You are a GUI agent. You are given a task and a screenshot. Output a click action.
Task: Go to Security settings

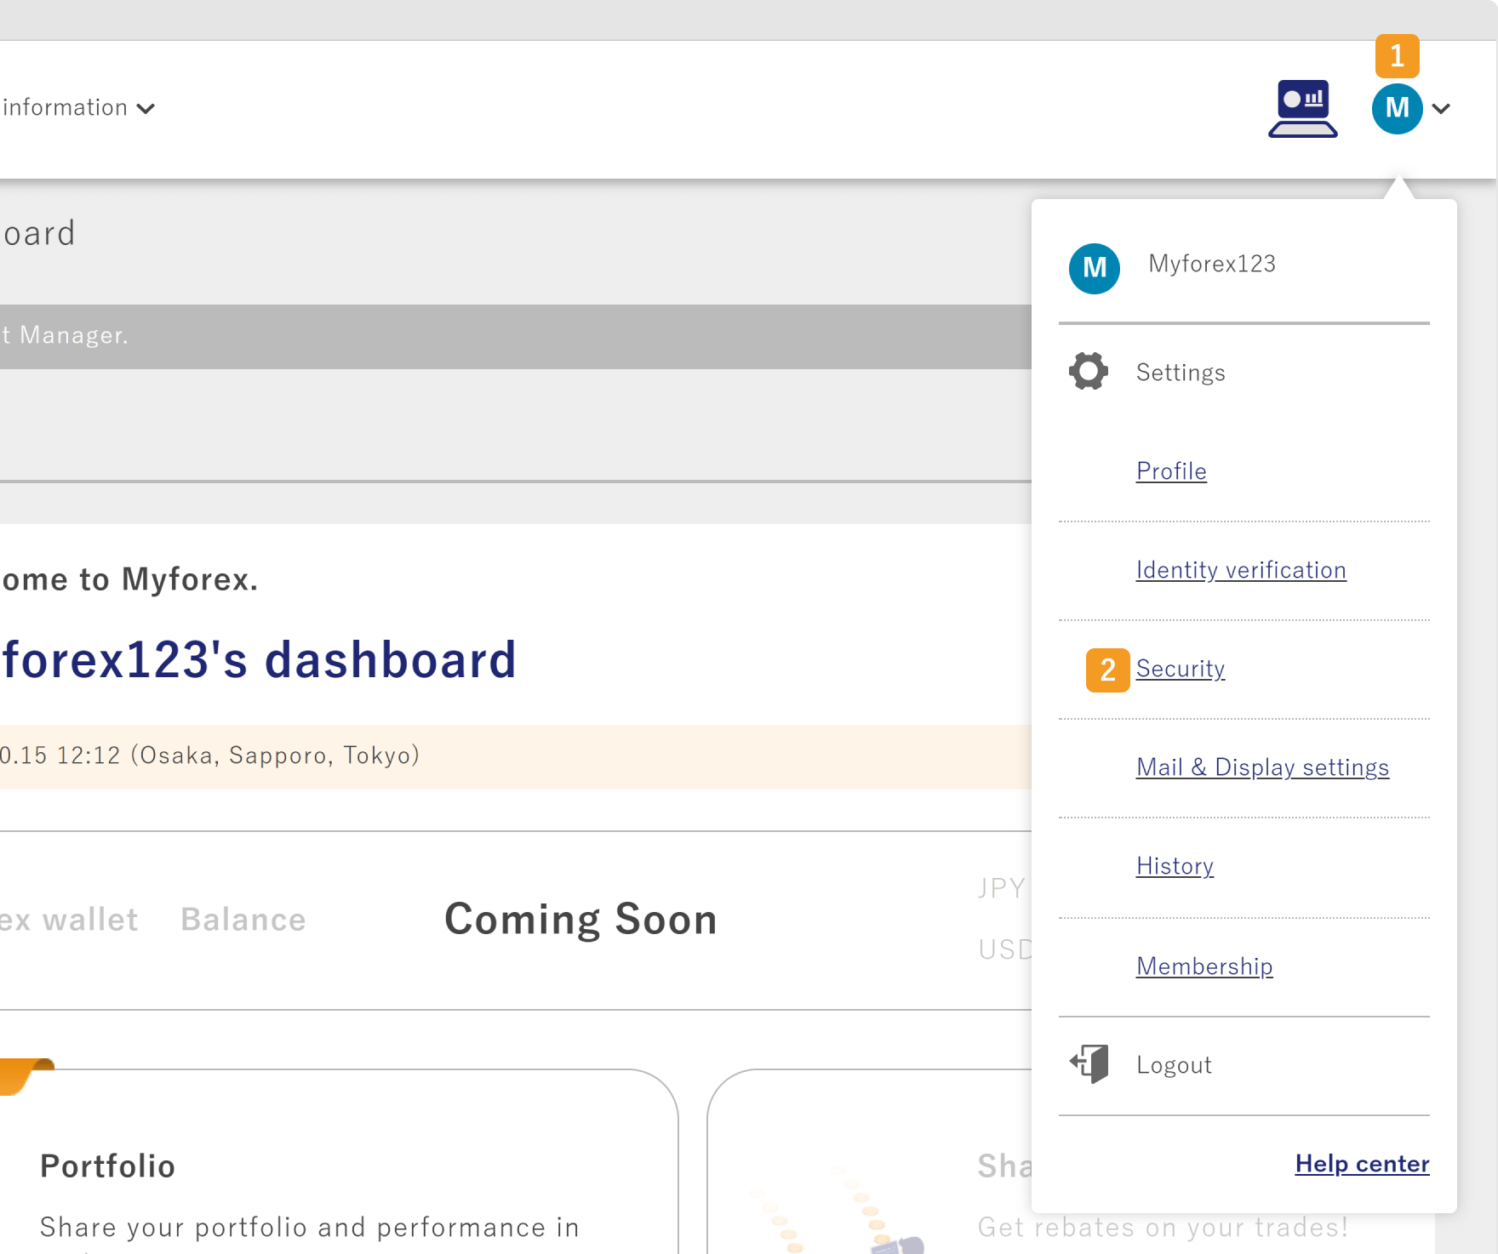coord(1180,669)
